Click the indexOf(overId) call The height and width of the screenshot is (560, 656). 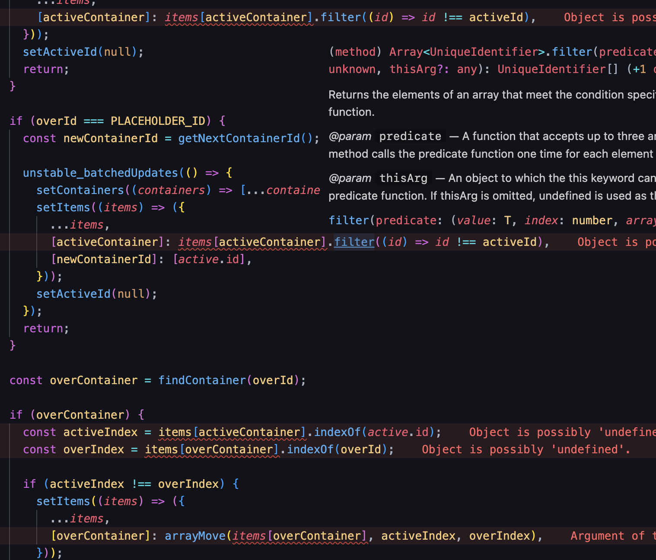coord(337,449)
